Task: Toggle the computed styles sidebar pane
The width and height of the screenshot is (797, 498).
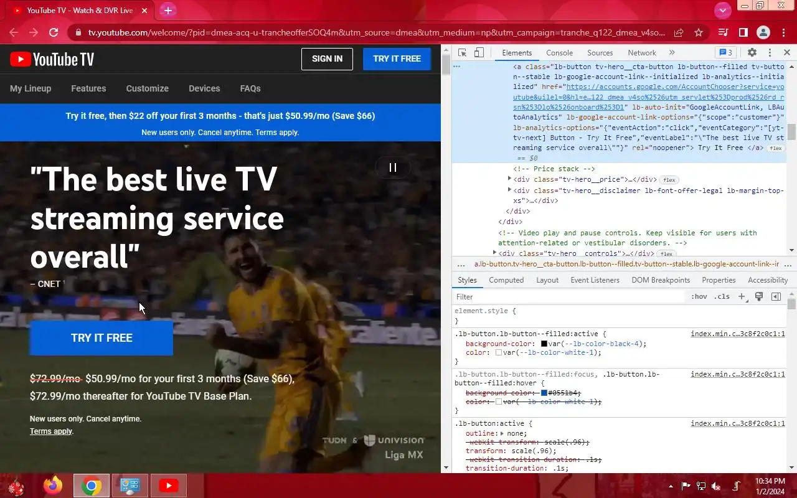Action: click(x=776, y=297)
